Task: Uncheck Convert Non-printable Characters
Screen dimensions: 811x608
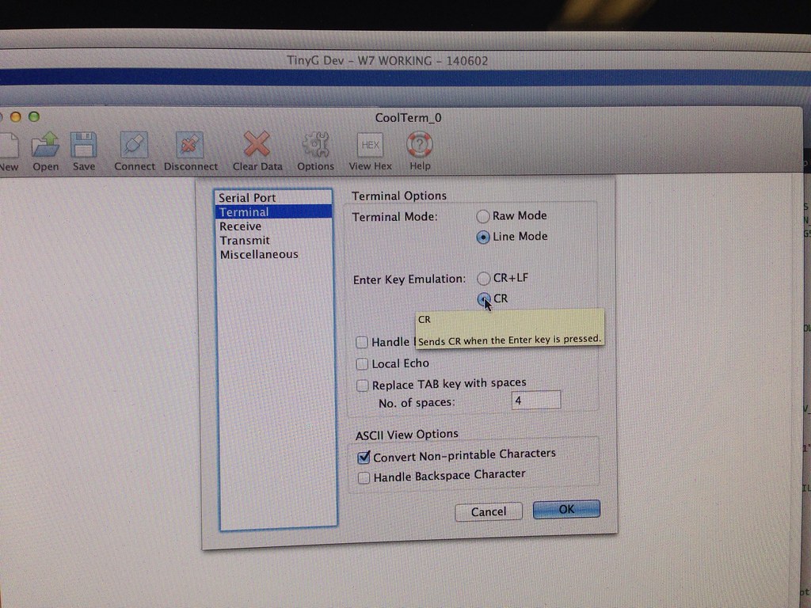Action: pos(364,457)
